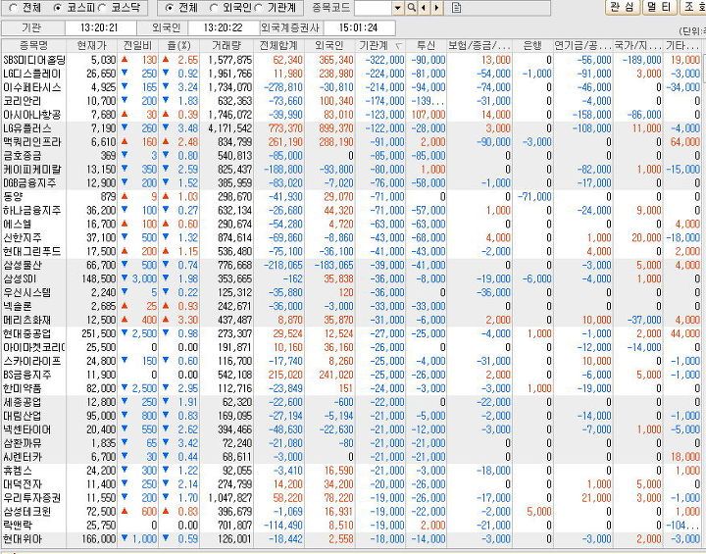Click the 조회 button at top right
The image size is (706, 554).
[x=692, y=7]
